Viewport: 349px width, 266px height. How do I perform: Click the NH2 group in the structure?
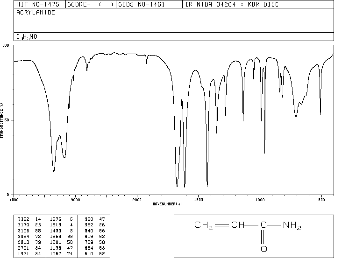[292, 225]
